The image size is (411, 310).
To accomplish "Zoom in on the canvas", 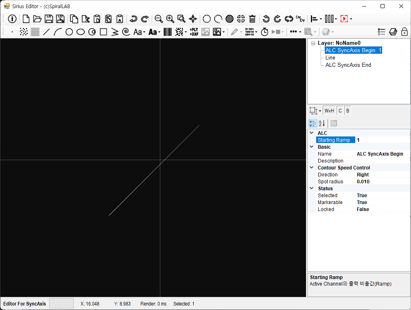I will [x=170, y=19].
